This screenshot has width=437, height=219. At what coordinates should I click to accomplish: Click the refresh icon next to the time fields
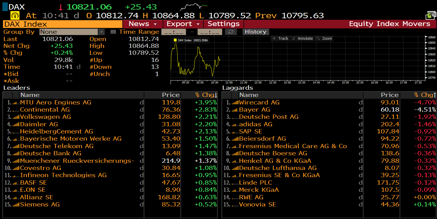(230, 32)
